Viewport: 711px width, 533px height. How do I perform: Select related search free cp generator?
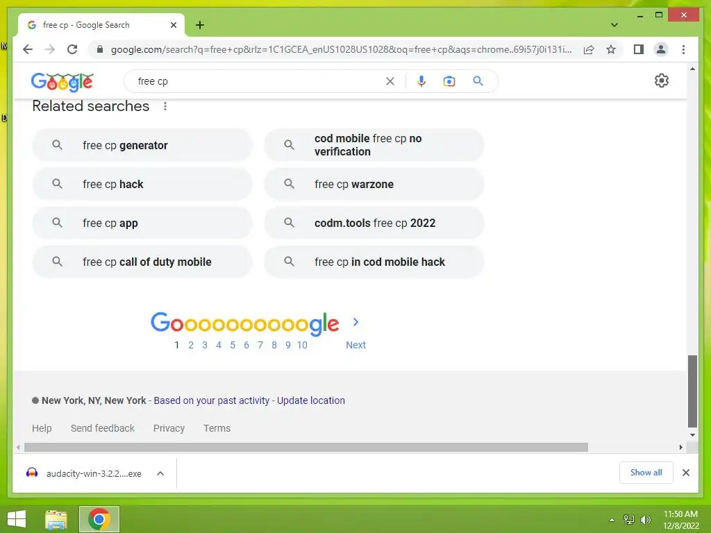coord(142,145)
